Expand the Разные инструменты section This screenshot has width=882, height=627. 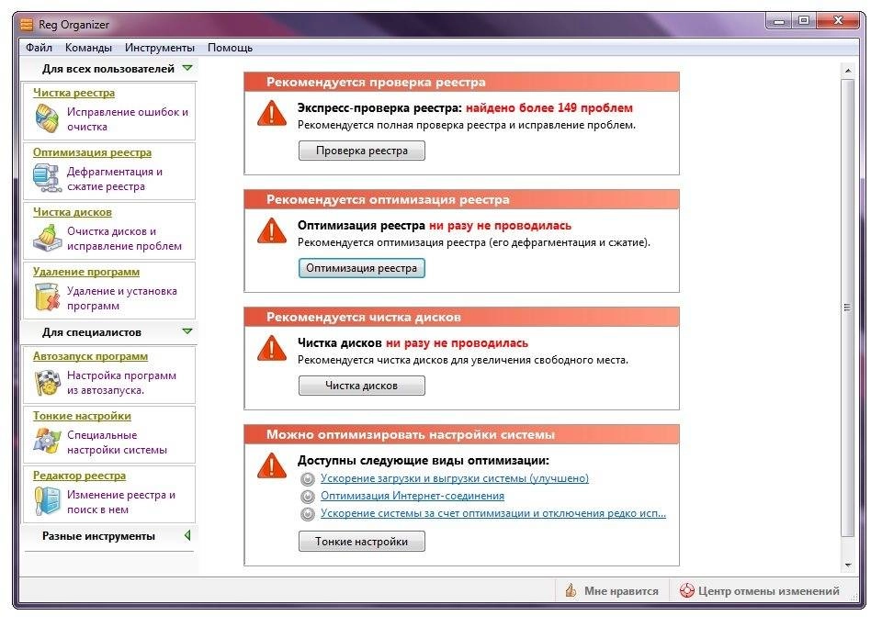(187, 536)
